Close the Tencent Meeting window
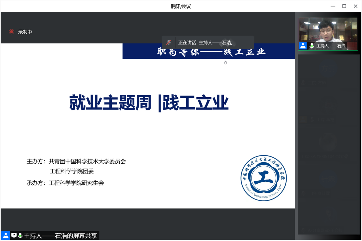 [x=355, y=6]
